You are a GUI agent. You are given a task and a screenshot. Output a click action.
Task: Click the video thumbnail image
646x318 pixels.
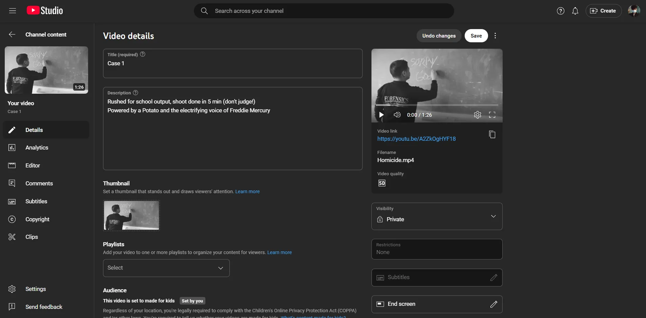click(131, 215)
